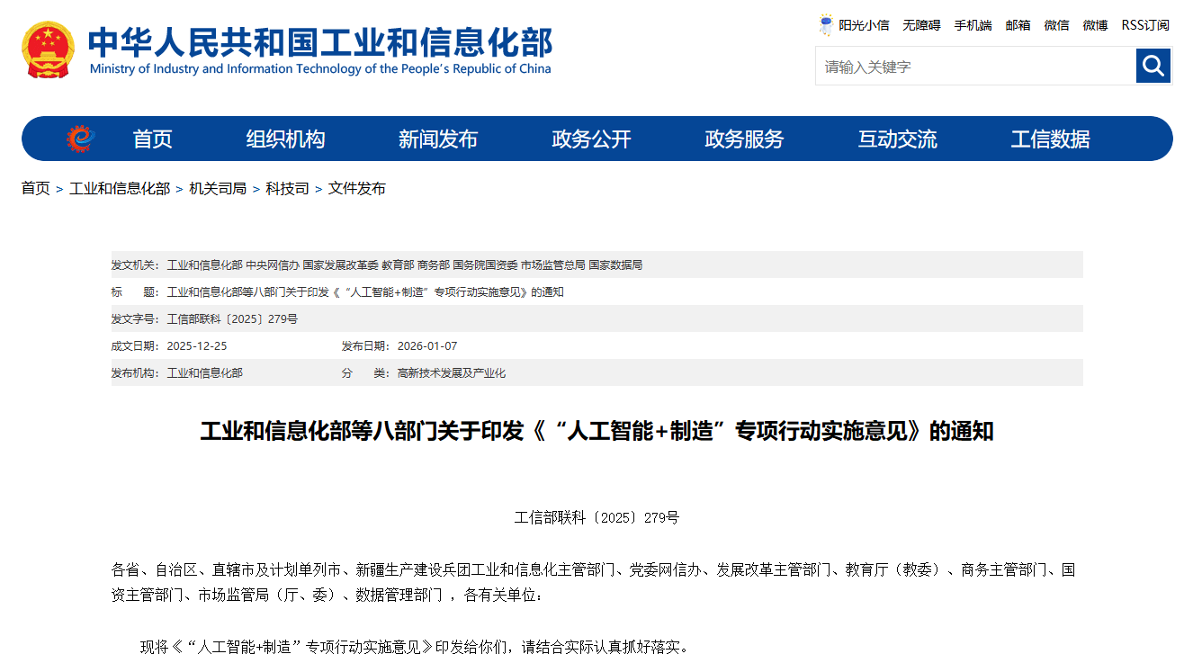The width and height of the screenshot is (1184, 672).
Task: Click the 无障碍 accessibility link
Action: pos(921,25)
